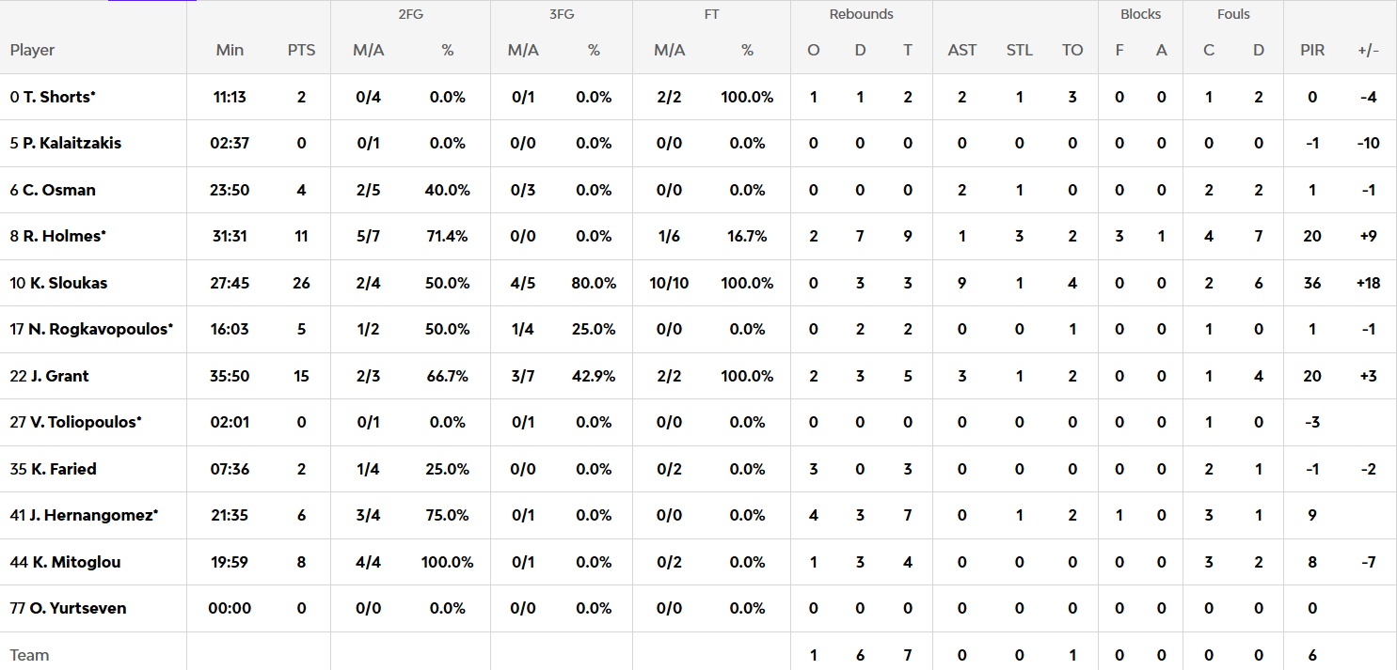Click J. Hernangomez player link

(90, 515)
